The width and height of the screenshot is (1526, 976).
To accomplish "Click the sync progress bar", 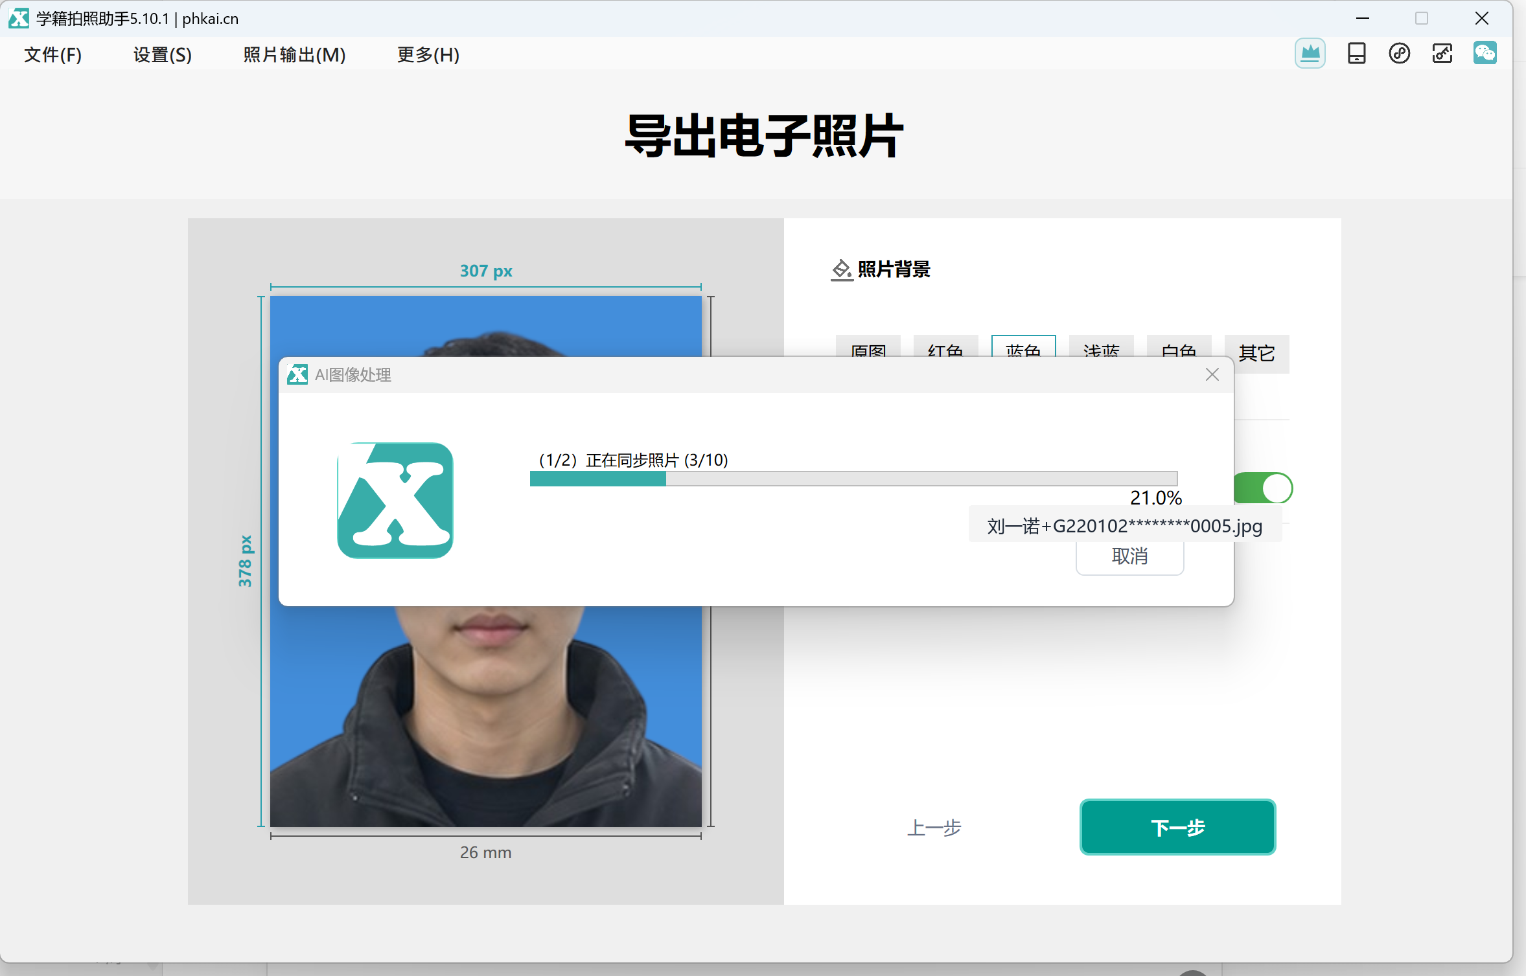I will (x=853, y=479).
